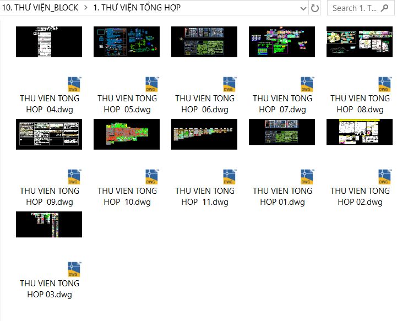Go to 10. THƯ VIỆN_BLOCK breadcrumb folder
The image size is (397, 321).
click(x=40, y=8)
